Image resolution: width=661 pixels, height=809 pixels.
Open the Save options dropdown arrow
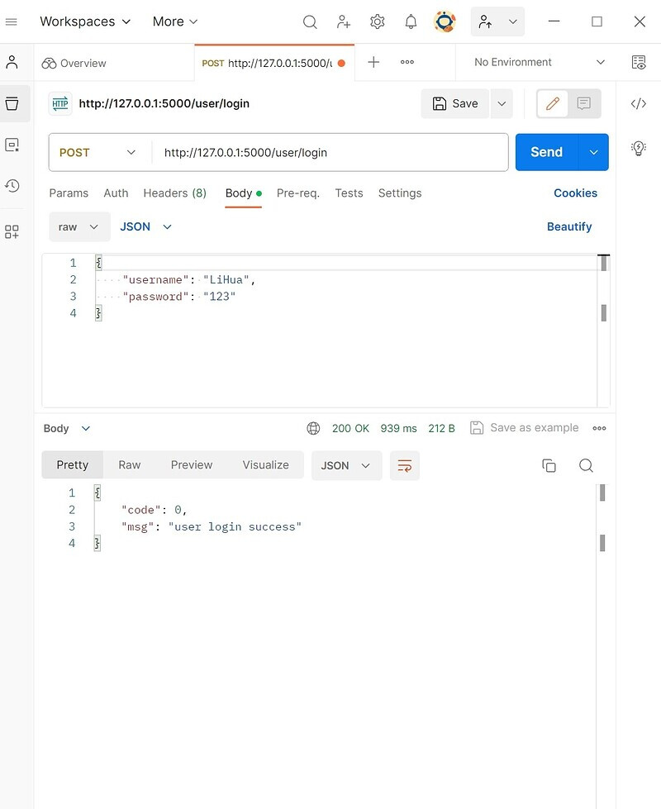pos(502,103)
